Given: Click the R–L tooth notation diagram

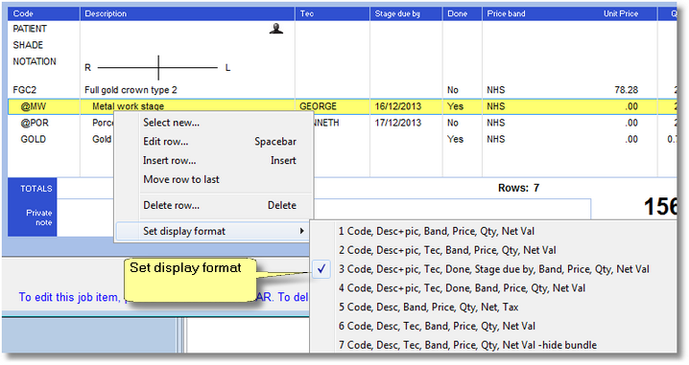Looking at the screenshot, I should 157,68.
